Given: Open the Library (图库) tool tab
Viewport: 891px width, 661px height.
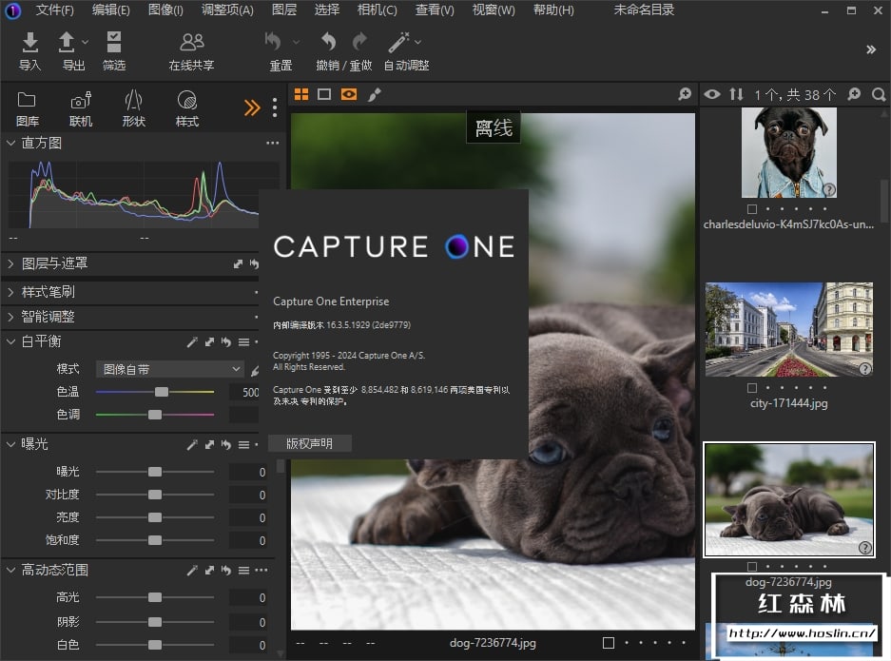Looking at the screenshot, I should tap(28, 101).
